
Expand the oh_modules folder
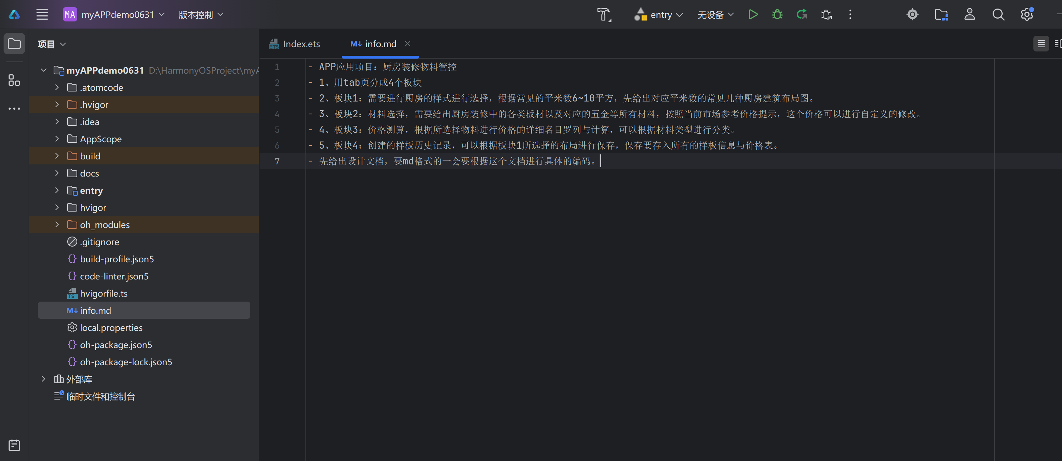(x=57, y=224)
